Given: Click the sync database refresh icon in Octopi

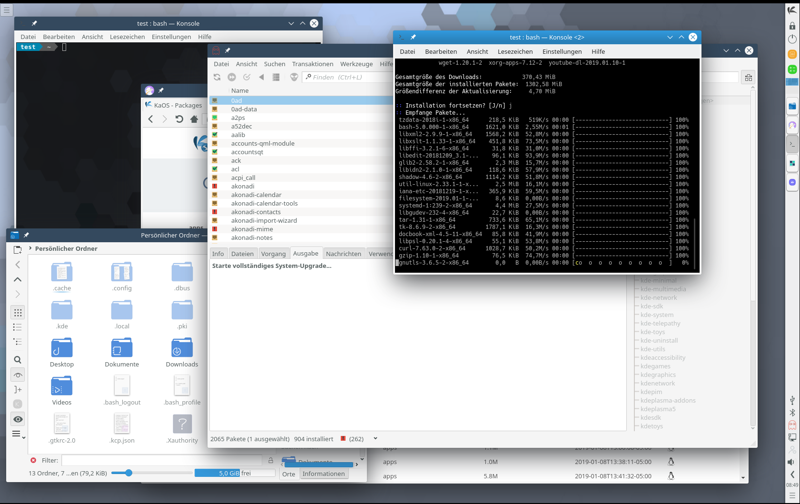Looking at the screenshot, I should click(217, 77).
